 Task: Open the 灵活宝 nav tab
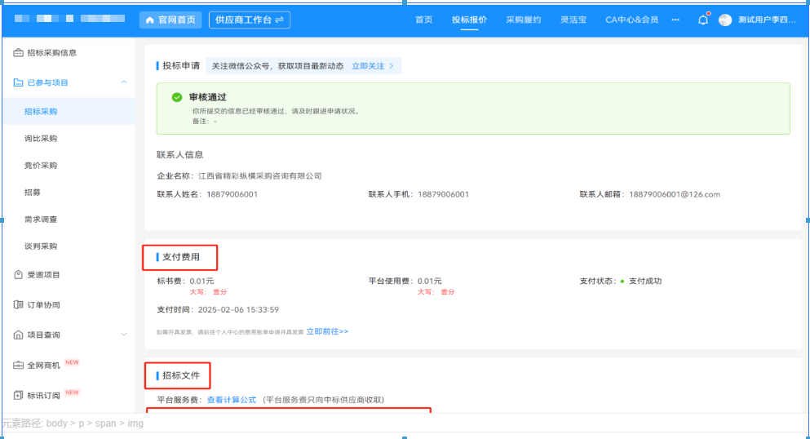[573, 20]
